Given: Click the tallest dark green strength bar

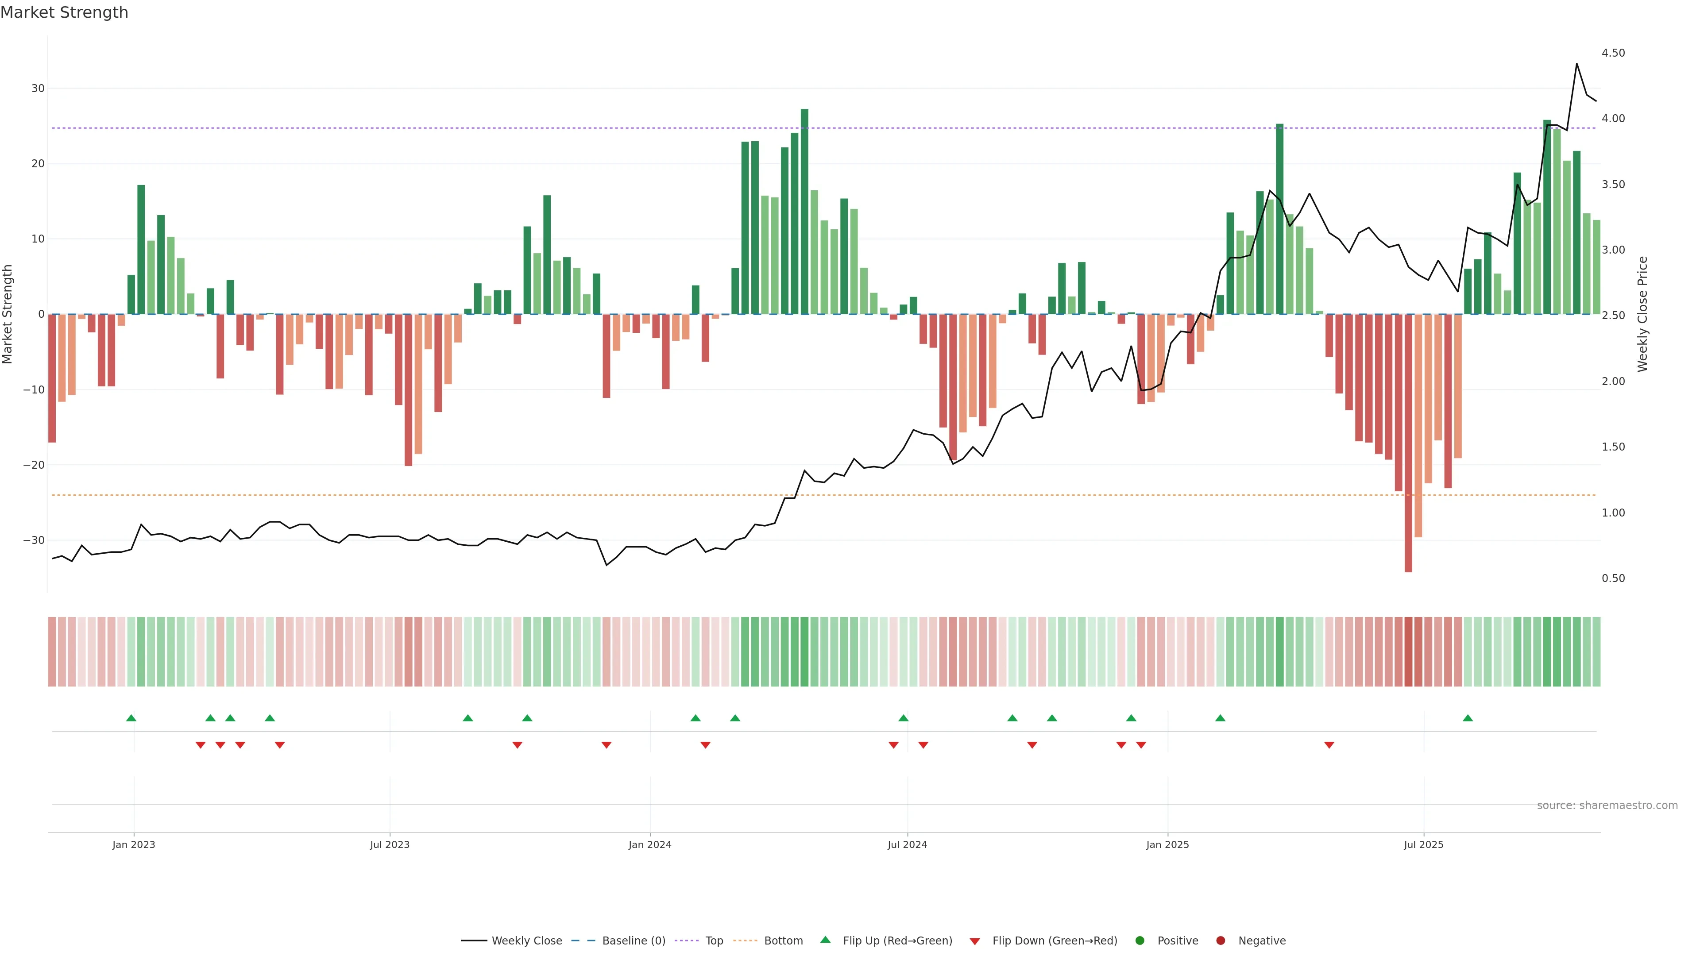Looking at the screenshot, I should tap(804, 211).
